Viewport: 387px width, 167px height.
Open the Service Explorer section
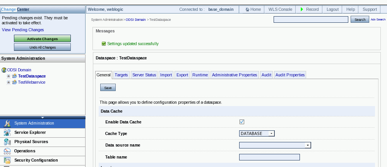point(43,133)
